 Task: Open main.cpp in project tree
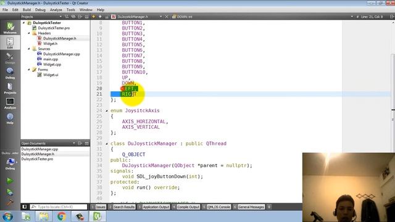(51, 59)
